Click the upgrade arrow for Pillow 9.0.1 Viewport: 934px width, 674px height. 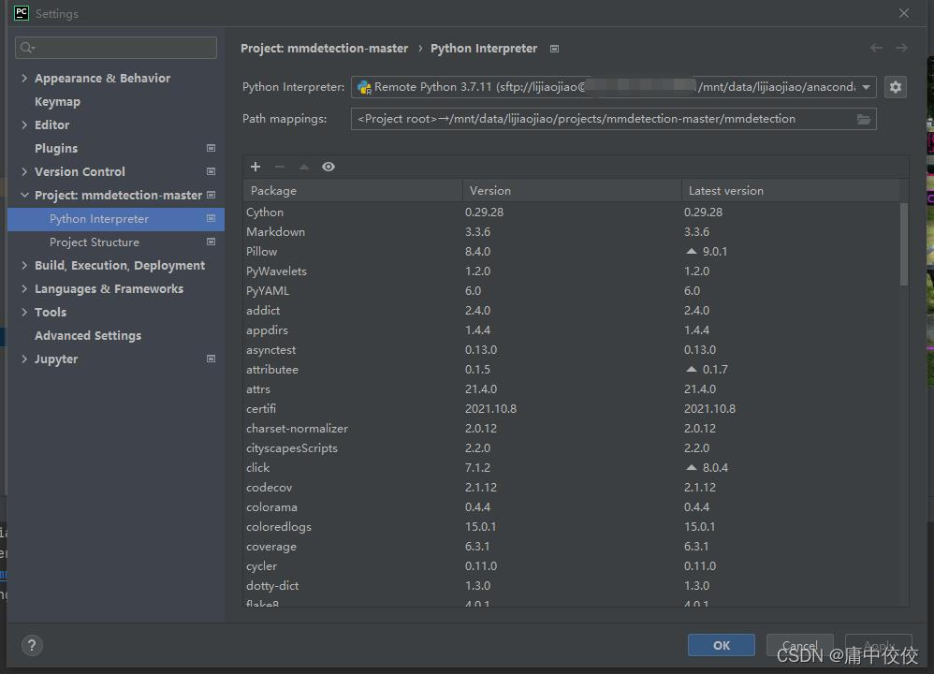[691, 251]
